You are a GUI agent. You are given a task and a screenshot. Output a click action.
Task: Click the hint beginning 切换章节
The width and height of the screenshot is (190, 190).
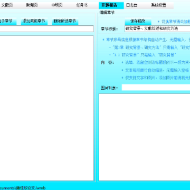(x=174, y=22)
